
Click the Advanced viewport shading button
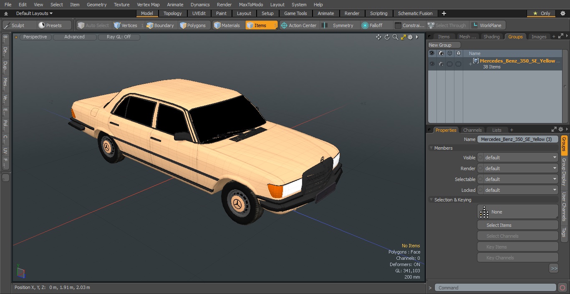(74, 37)
